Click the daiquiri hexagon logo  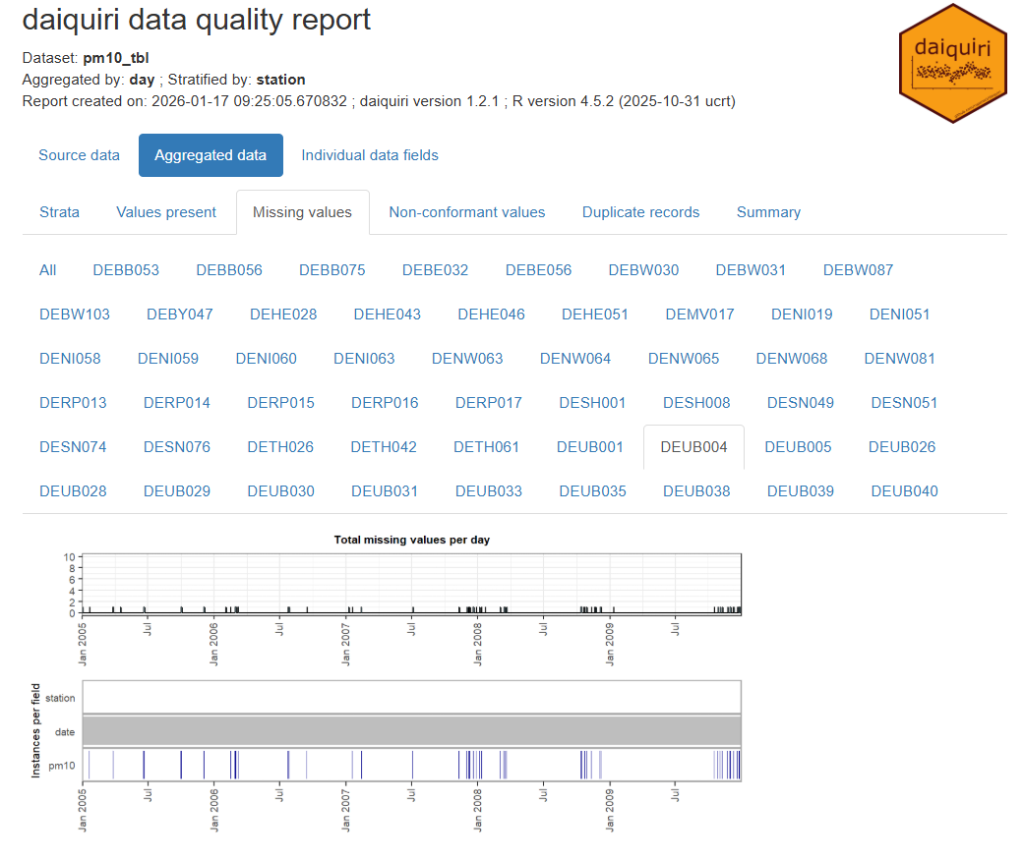point(952,63)
